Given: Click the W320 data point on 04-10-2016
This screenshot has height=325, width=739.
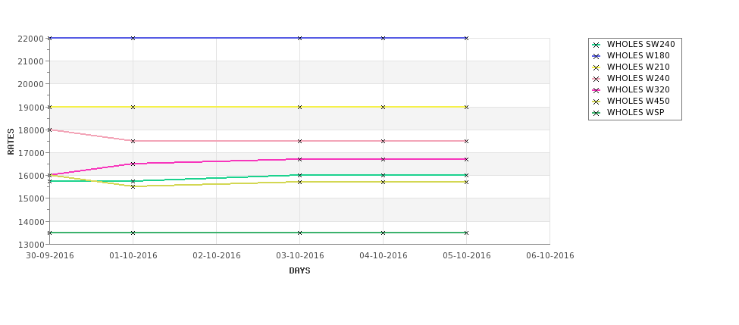Looking at the screenshot, I should (384, 159).
